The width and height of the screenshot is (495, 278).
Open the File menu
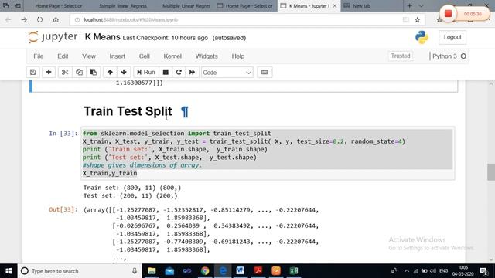(39, 56)
